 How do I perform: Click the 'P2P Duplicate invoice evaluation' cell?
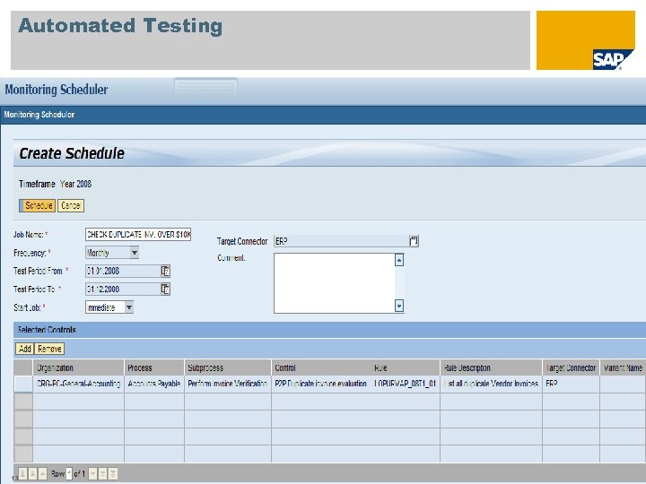tap(320, 384)
